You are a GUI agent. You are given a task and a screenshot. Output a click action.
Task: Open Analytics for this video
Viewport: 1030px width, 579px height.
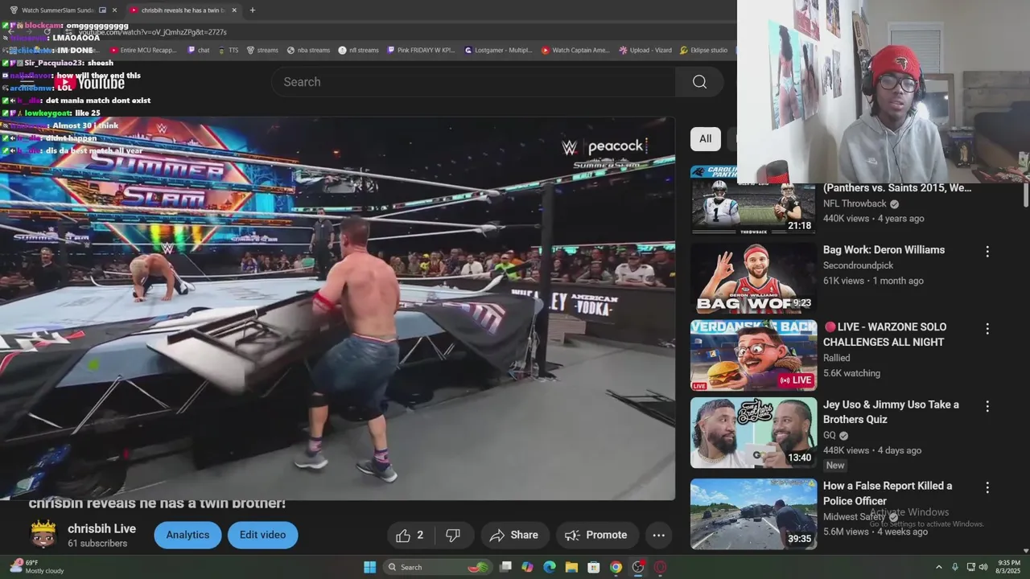(x=187, y=535)
